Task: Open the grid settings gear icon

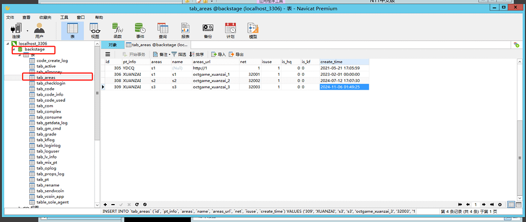Action: click(x=500, y=205)
